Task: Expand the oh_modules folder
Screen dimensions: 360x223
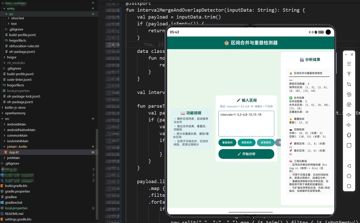Action: (x=4, y=63)
